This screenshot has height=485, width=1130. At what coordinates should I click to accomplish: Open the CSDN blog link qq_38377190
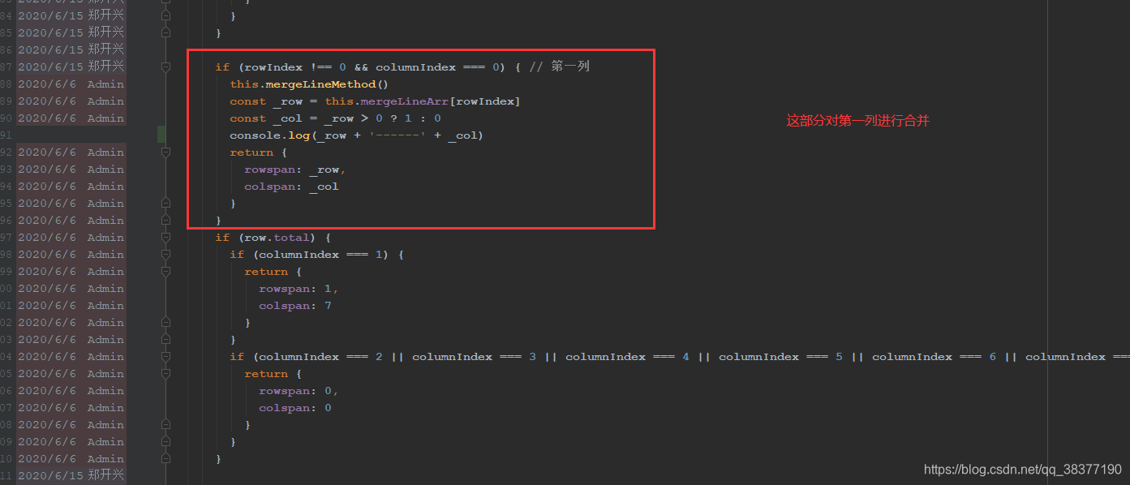[1021, 469]
